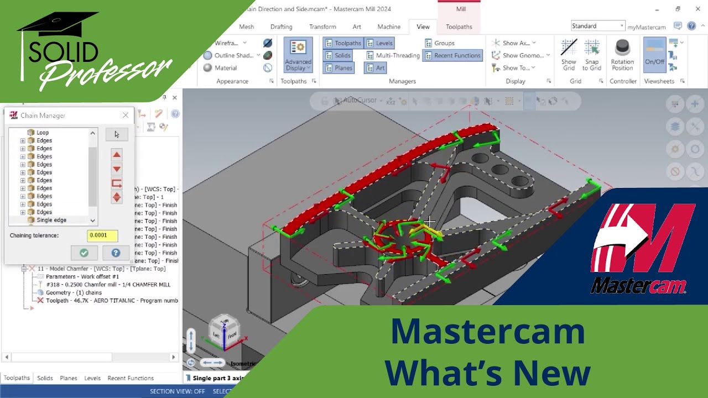Switch to Solids manager bottom tab

(45, 378)
